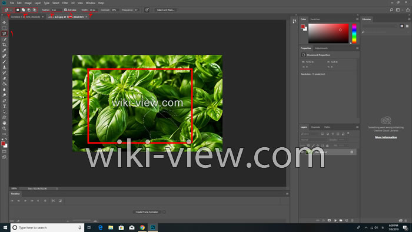
Task: Select the Horizontal Type tool
Action: pyautogui.click(x=4, y=106)
